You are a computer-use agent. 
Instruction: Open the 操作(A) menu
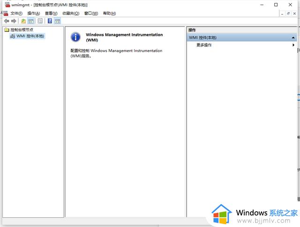(34, 14)
